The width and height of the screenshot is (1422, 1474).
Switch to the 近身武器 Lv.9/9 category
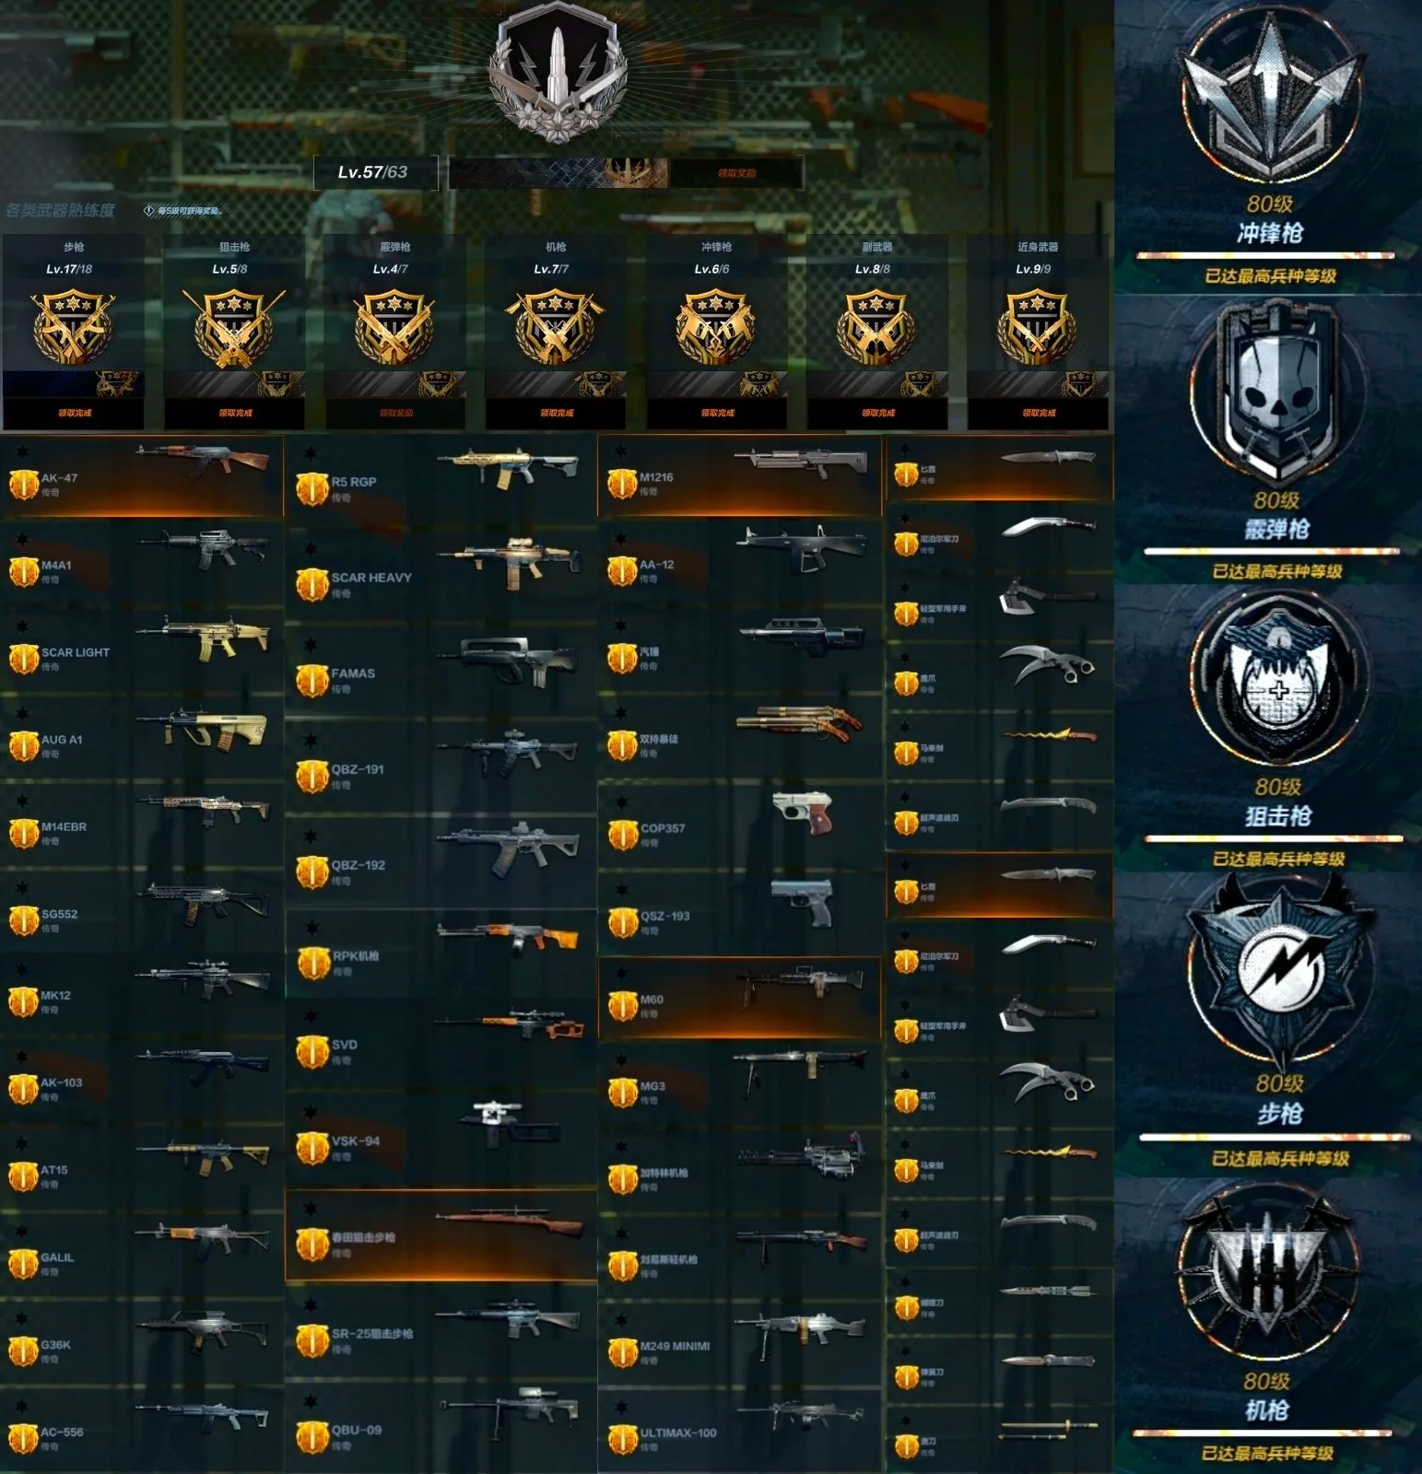pos(1038,332)
